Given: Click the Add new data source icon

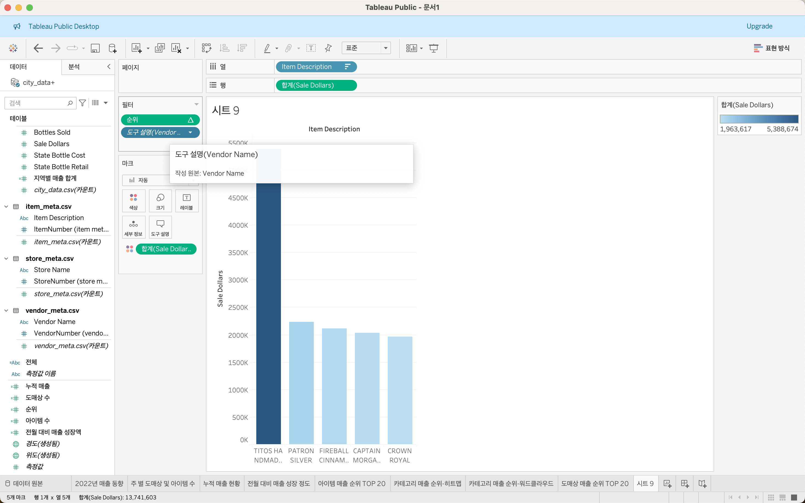Looking at the screenshot, I should coord(113,48).
